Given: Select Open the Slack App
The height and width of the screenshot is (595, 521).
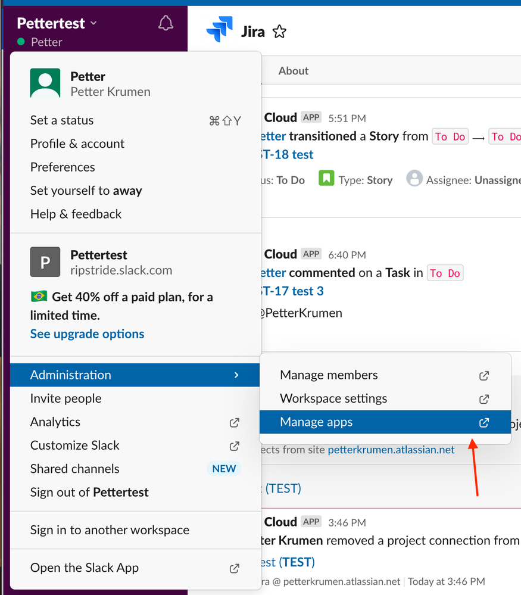Looking at the screenshot, I should point(136,568).
